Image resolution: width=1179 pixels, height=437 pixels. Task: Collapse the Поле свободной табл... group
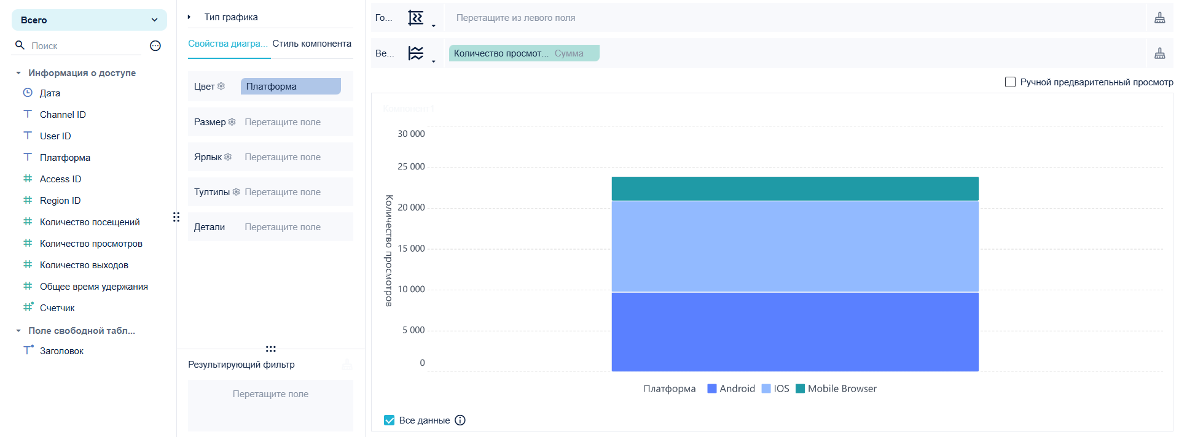[18, 331]
